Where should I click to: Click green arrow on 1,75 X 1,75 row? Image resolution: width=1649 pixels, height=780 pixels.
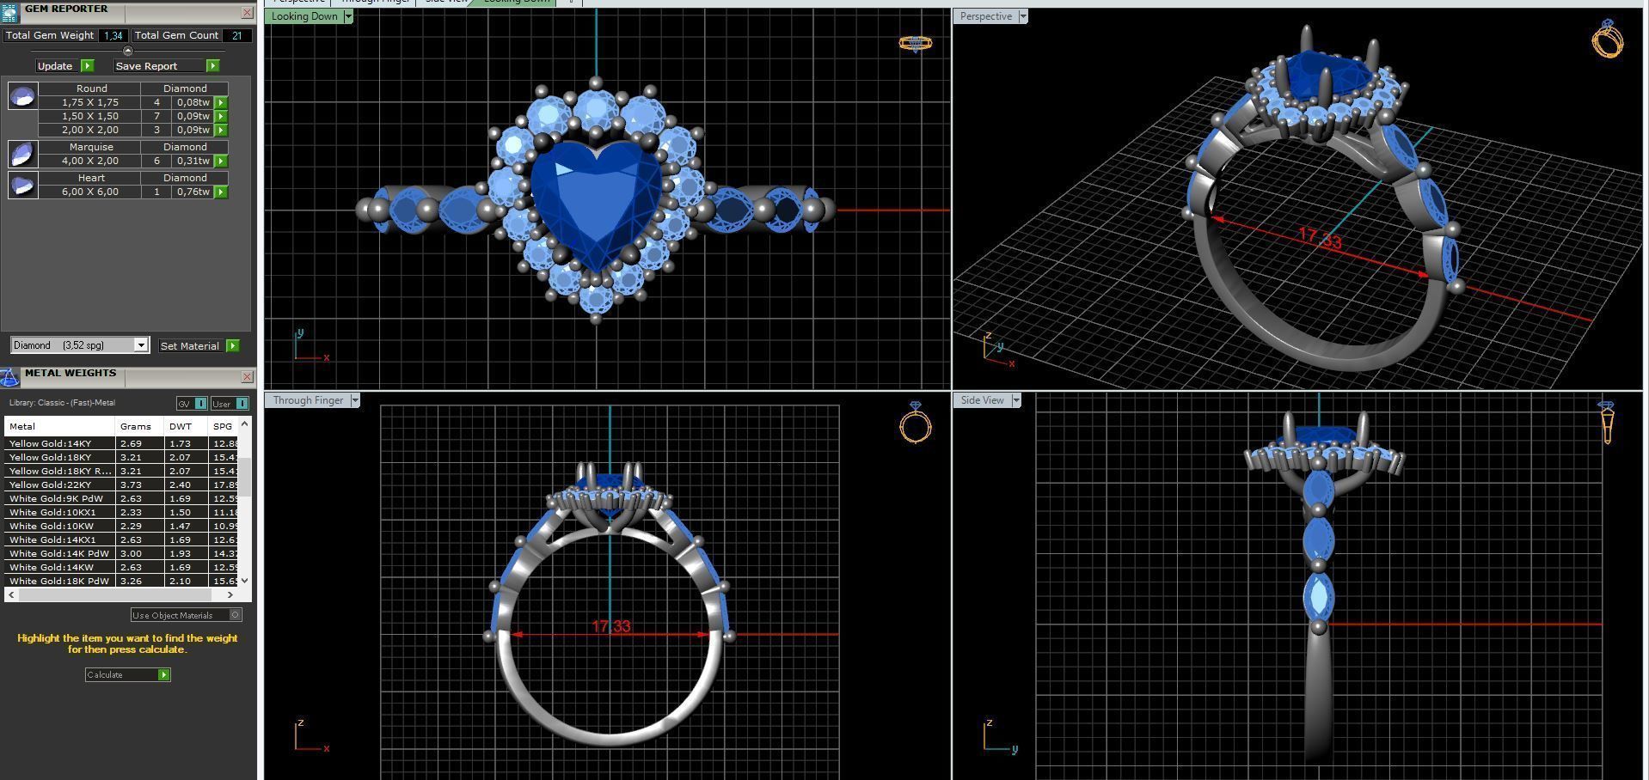[x=221, y=102]
